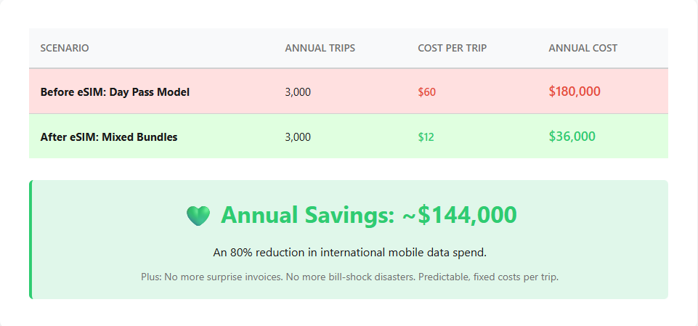Screen dimensions: 698x326
Task: Click the Cost Per Trip column header
Action: [452, 48]
